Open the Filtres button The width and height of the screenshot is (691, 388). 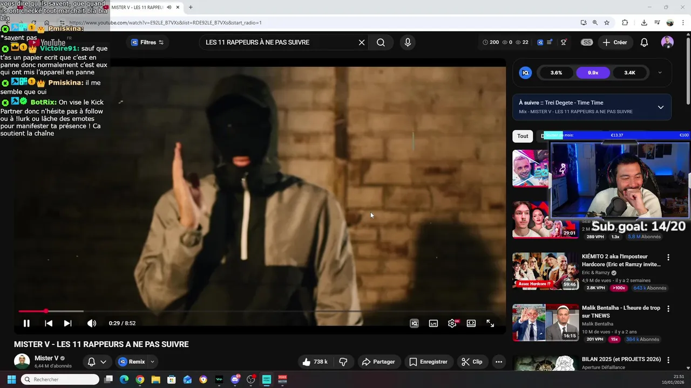(147, 43)
